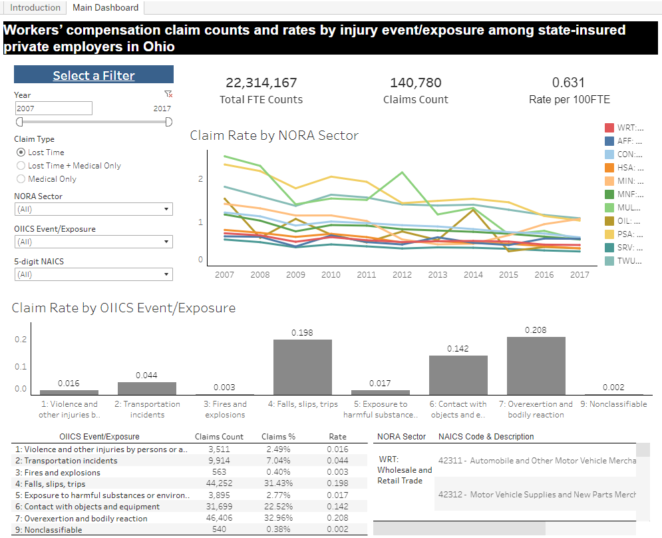Select the Lost Time radio button
This screenshot has height=538, width=662.
[21, 152]
